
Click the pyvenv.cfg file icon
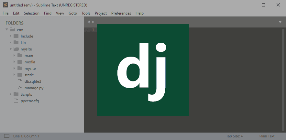coord(16,101)
